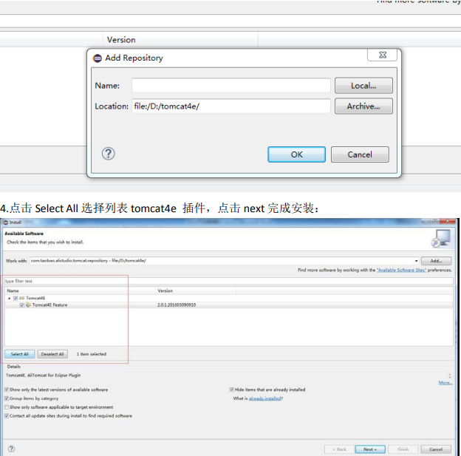Enable Show only software applicable to target
461x456 pixels.
tap(7, 407)
